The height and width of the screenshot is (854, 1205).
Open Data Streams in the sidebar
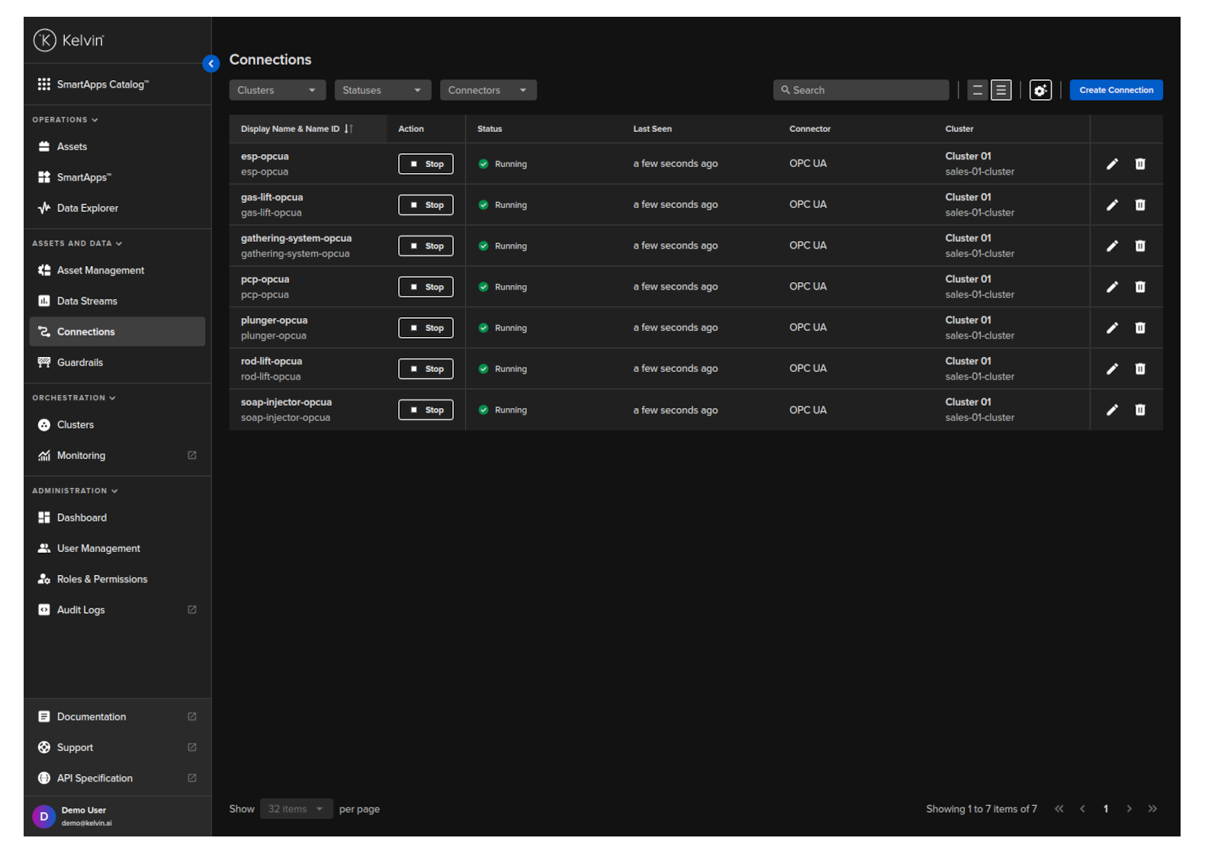point(87,301)
